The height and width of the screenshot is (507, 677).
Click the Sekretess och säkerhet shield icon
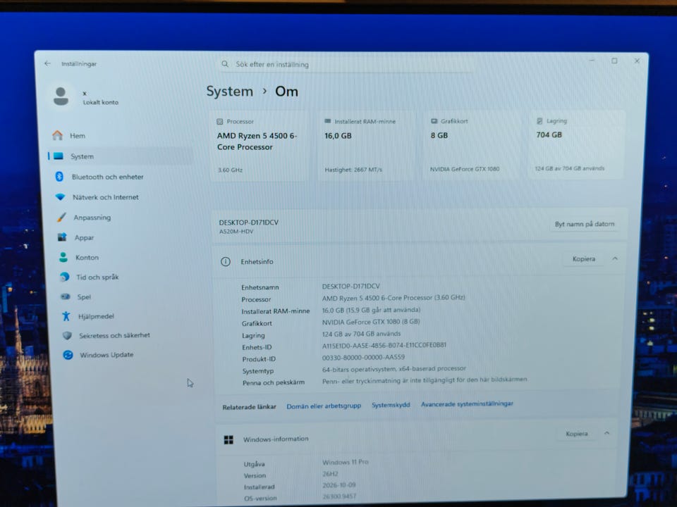67,335
